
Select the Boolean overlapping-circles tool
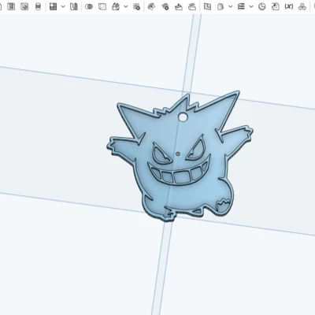89,6
